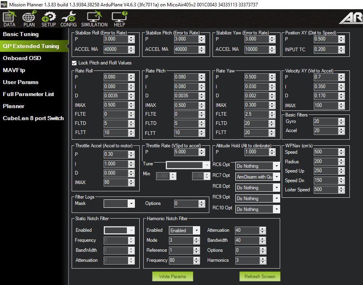Viewport: 363px width, 285px height.
Task: Open the RC10 Opt dropdown
Action: 257,209
